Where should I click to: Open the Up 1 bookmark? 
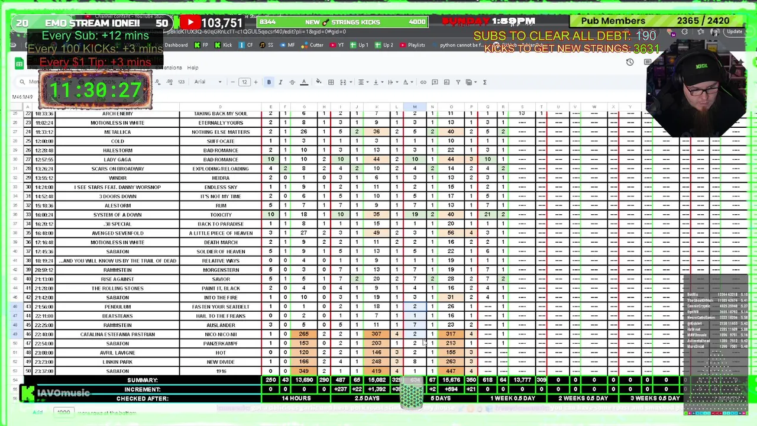[x=360, y=45]
